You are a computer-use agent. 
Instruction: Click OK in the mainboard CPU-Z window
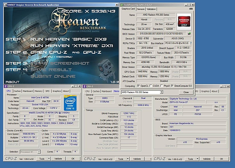click(x=222, y=159)
